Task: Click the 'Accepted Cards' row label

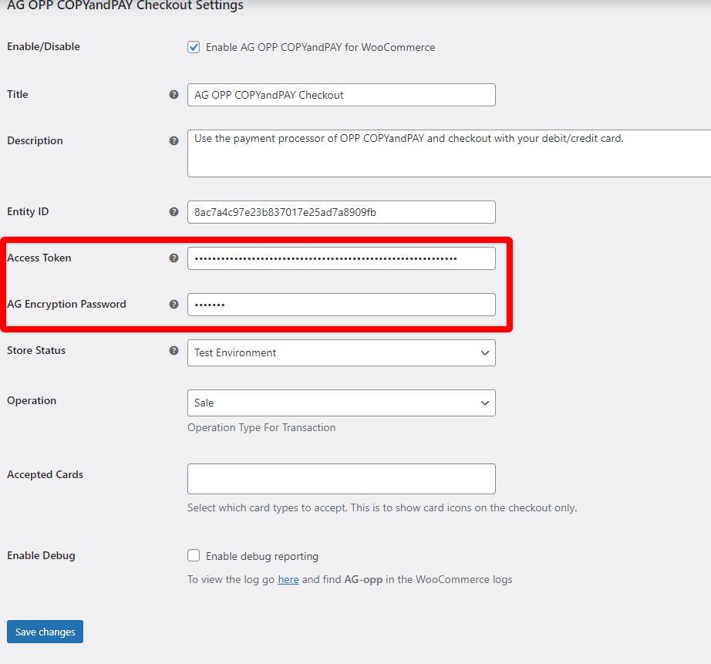Action: tap(45, 474)
